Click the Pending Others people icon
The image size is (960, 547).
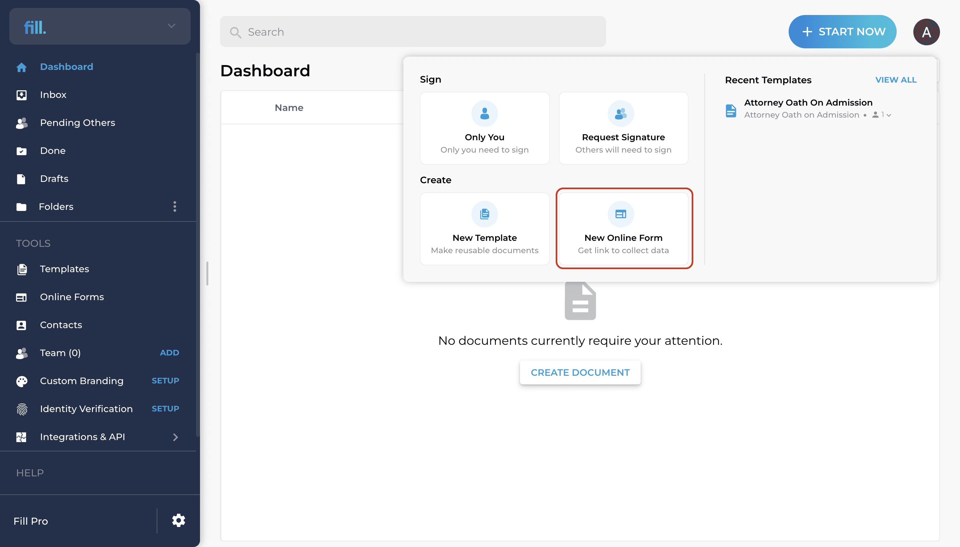click(21, 123)
